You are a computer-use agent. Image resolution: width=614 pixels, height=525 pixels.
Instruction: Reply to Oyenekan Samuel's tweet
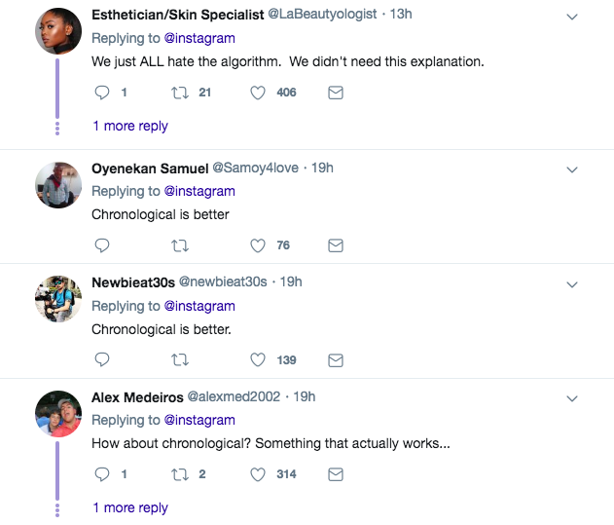coord(102,245)
